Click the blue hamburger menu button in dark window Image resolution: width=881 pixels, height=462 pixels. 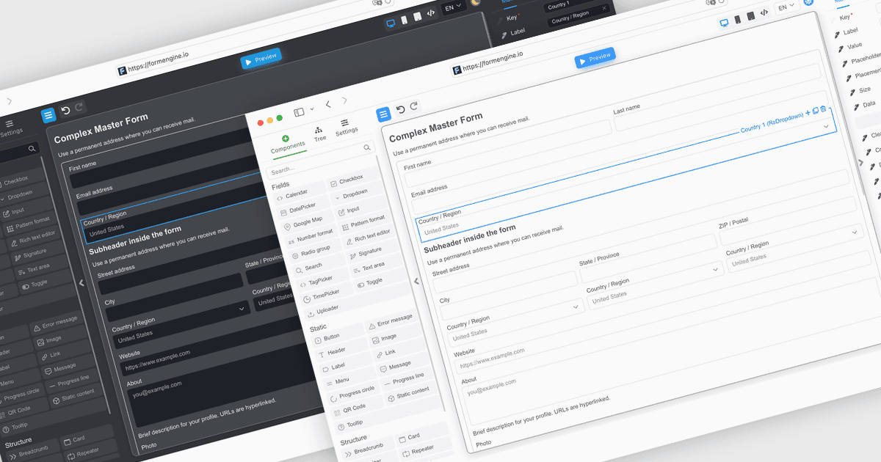(x=48, y=115)
